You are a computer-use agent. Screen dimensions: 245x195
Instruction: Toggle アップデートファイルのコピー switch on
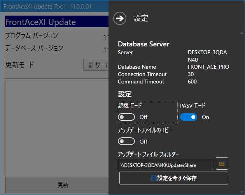(126, 141)
